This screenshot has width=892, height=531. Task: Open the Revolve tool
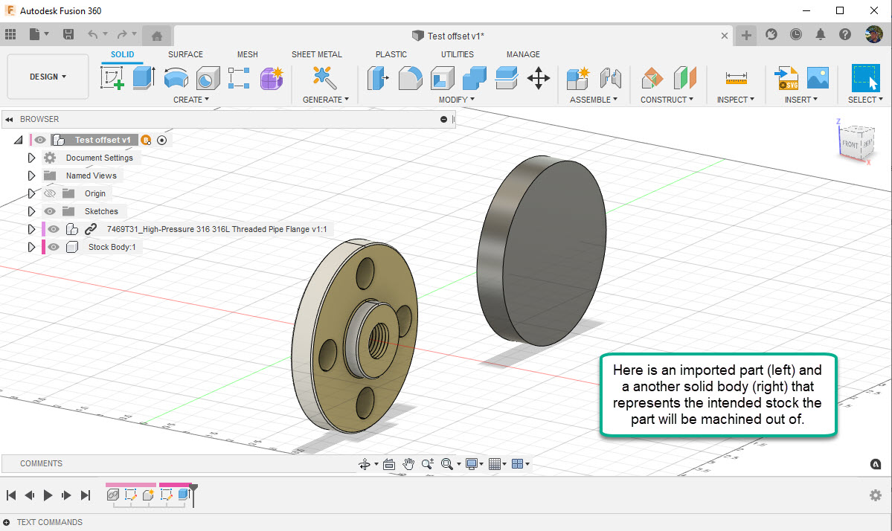coord(177,77)
